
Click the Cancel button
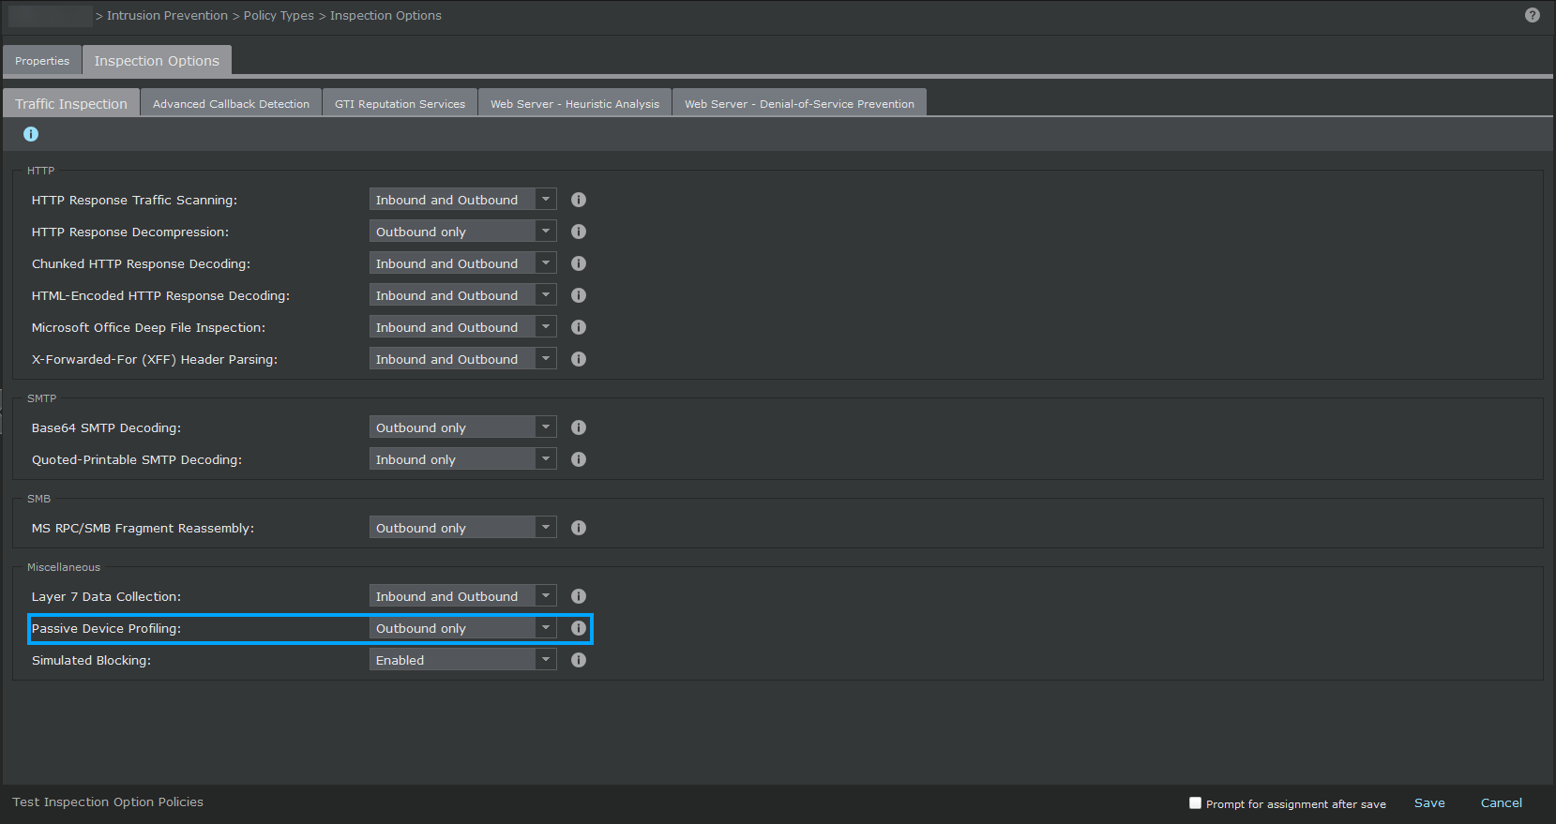[x=1501, y=802]
